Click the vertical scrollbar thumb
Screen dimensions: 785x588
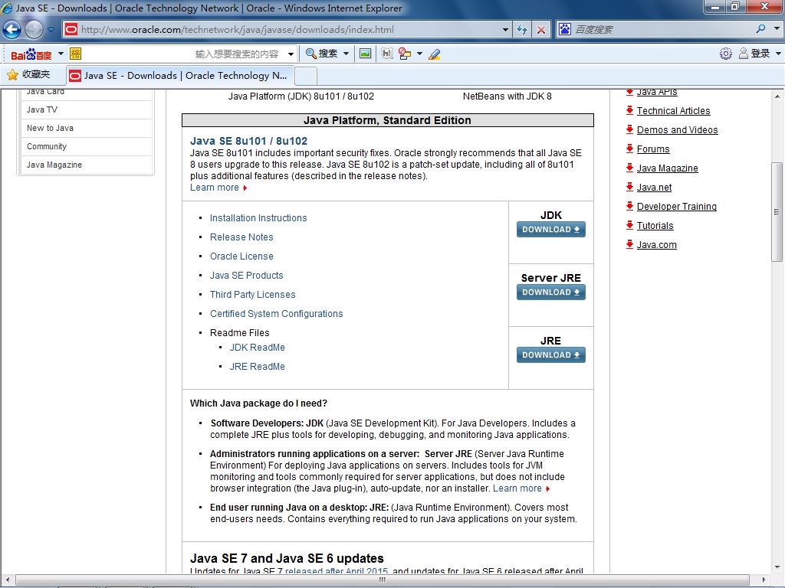tap(777, 212)
